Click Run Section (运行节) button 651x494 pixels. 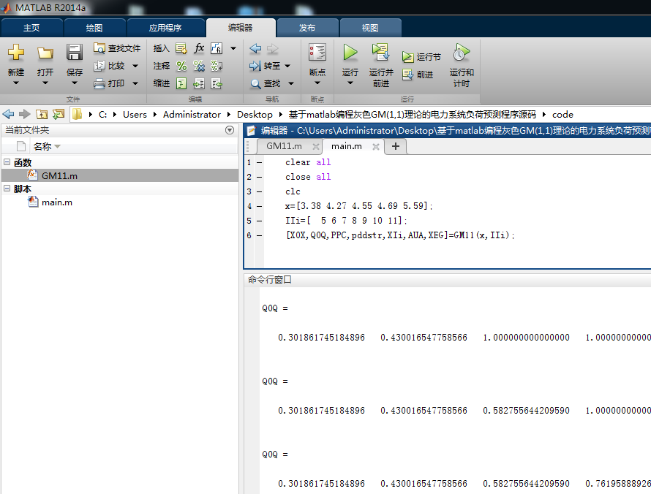pos(421,57)
